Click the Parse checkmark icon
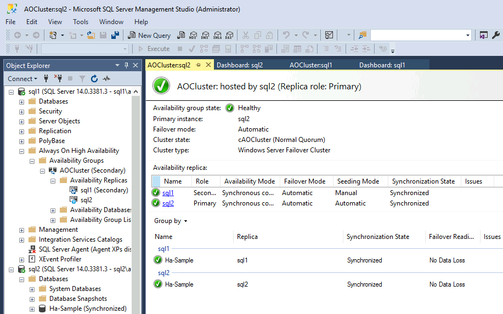Image resolution: width=503 pixels, height=314 pixels. (192, 49)
